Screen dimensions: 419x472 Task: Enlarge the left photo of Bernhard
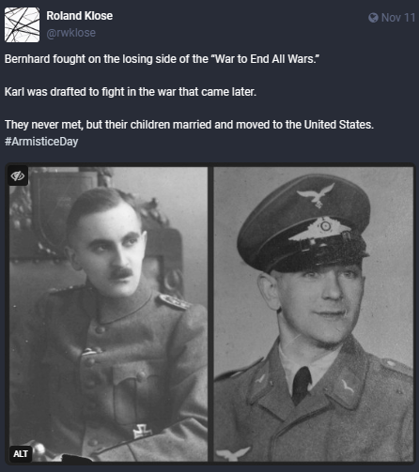tap(108, 314)
